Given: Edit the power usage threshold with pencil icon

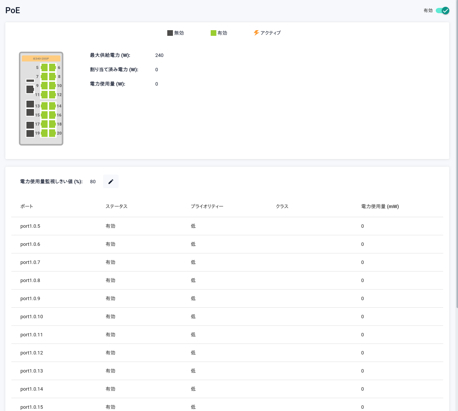Looking at the screenshot, I should tap(111, 181).
